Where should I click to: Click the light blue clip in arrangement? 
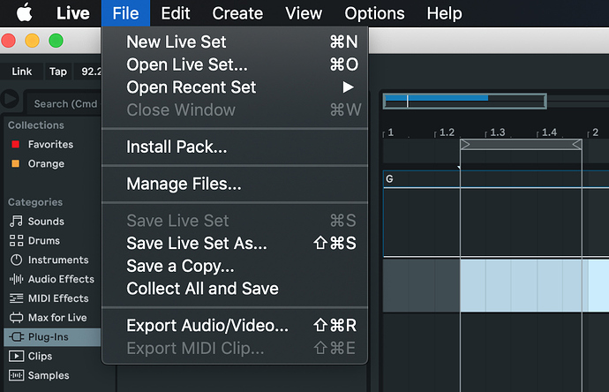tap(535, 285)
